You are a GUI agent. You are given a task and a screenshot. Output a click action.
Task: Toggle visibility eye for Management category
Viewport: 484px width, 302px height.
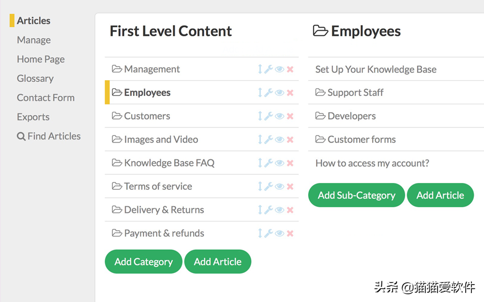pos(279,69)
